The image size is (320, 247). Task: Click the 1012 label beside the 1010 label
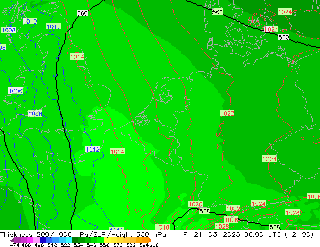pos(54,27)
